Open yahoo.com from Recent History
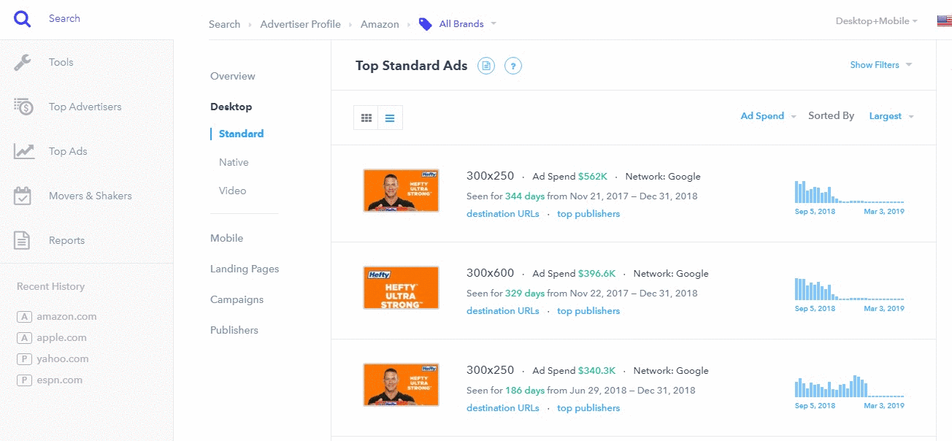Viewport: 952px width, 441px height. [x=63, y=359]
